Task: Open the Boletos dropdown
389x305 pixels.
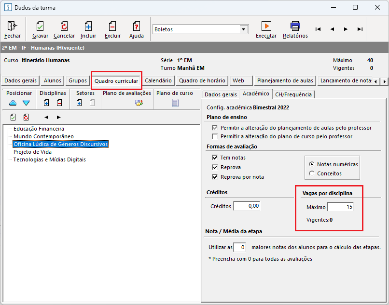Action: coord(244,29)
